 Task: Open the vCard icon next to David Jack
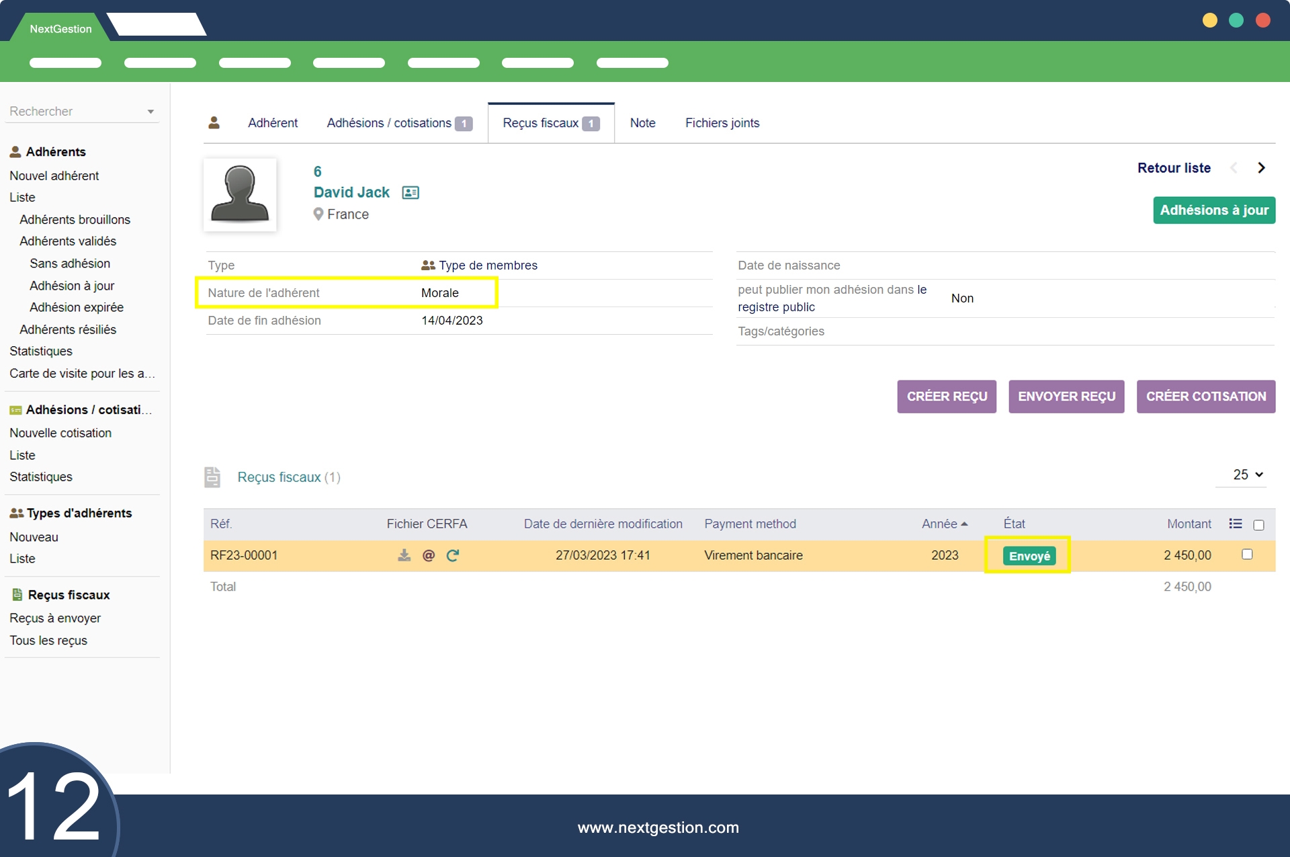(411, 193)
